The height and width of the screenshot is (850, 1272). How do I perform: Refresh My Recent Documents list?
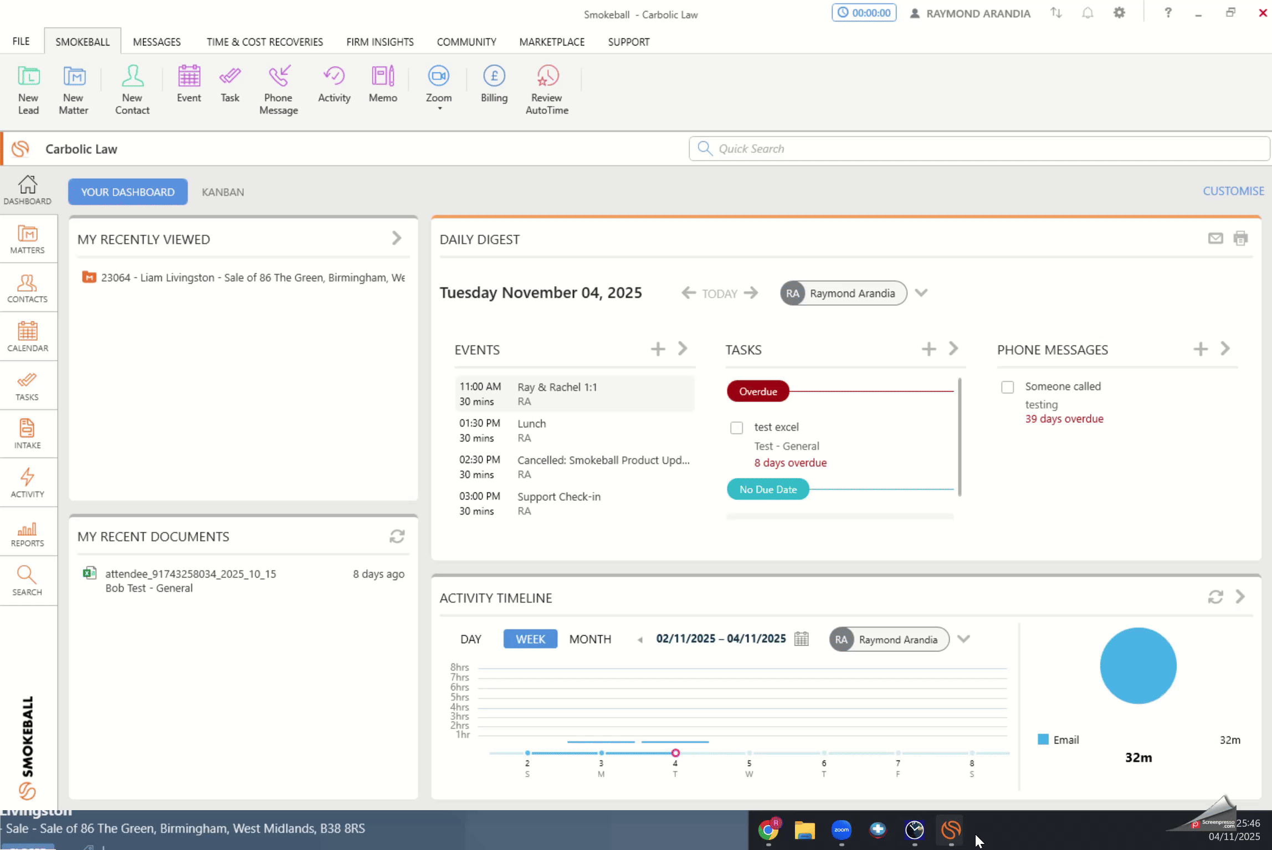(x=397, y=536)
